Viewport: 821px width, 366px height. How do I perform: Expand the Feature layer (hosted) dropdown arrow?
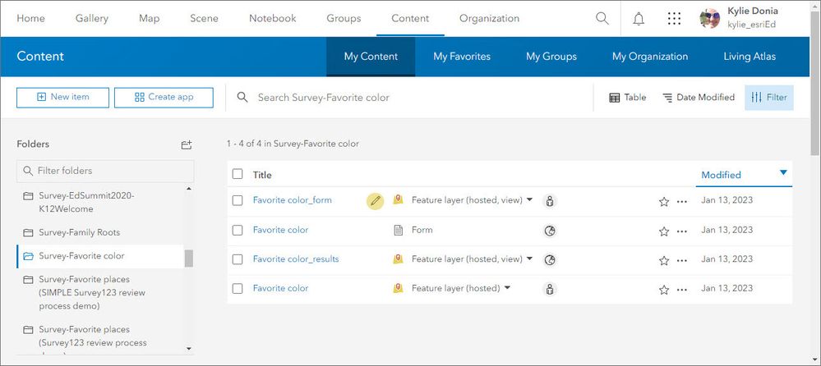point(507,288)
